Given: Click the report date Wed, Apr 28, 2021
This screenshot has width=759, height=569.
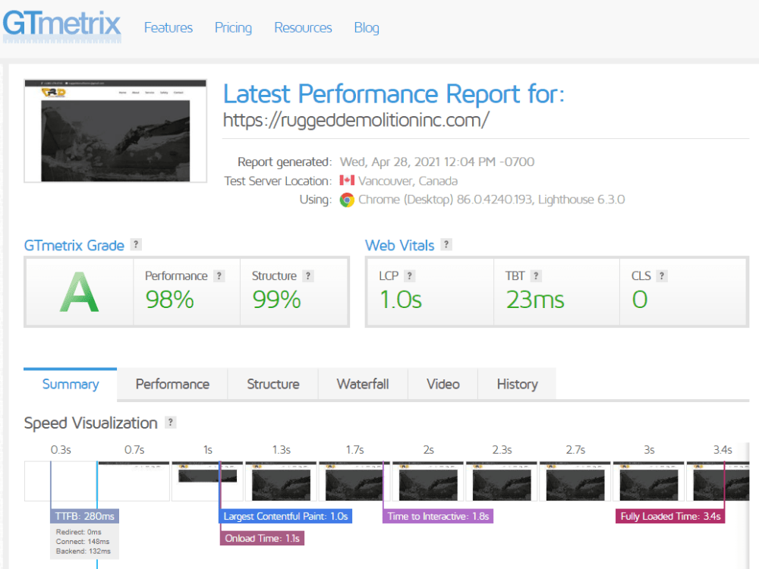Looking at the screenshot, I should click(x=437, y=162).
